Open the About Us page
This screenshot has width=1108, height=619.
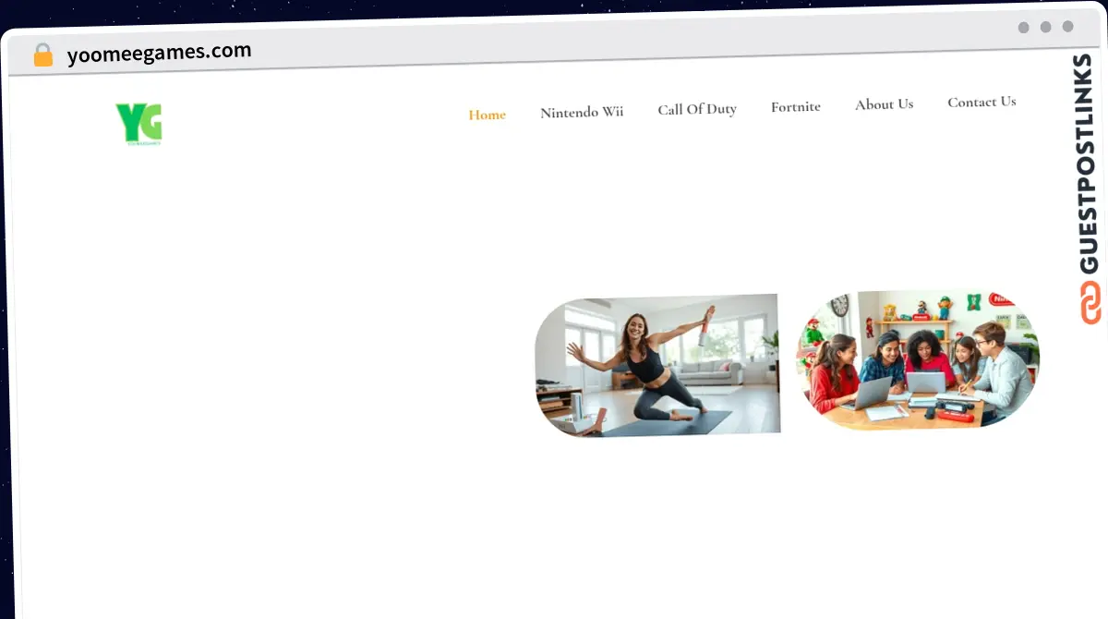[884, 104]
